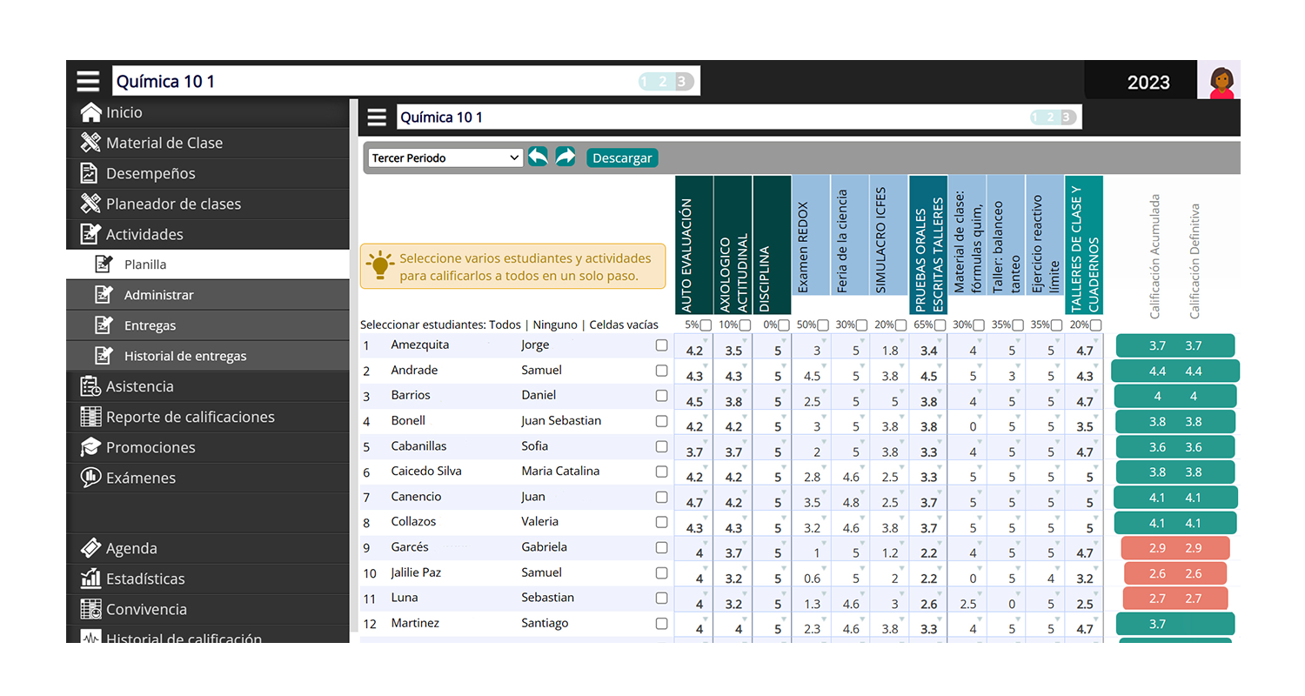Click the redo arrow icon beside Descargar
The height and width of the screenshot is (696, 1305).
coord(565,157)
